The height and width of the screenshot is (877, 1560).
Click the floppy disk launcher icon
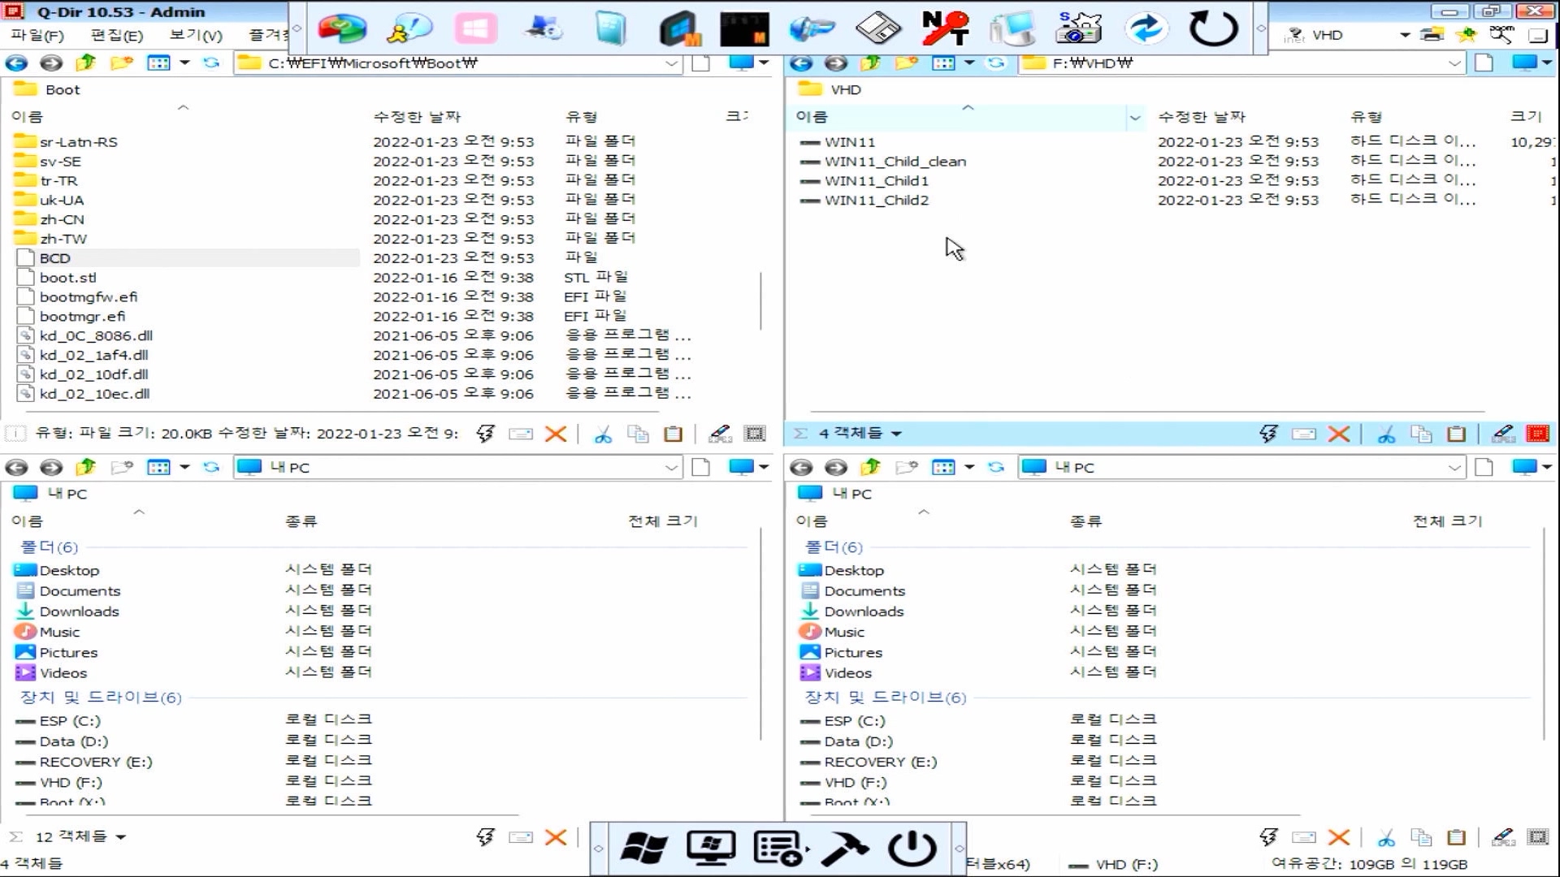point(878,28)
